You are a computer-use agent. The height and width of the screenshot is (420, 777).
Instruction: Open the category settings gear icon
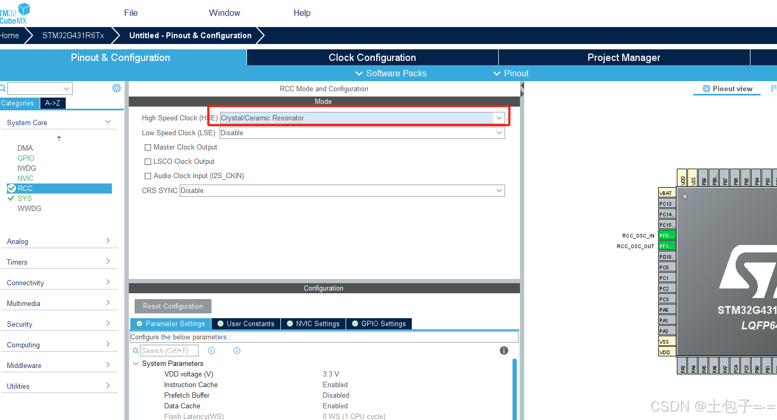pyautogui.click(x=117, y=88)
